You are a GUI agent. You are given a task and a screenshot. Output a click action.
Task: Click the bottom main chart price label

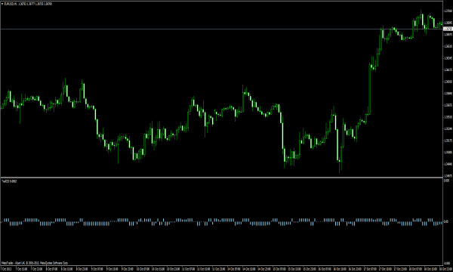[x=448, y=175]
